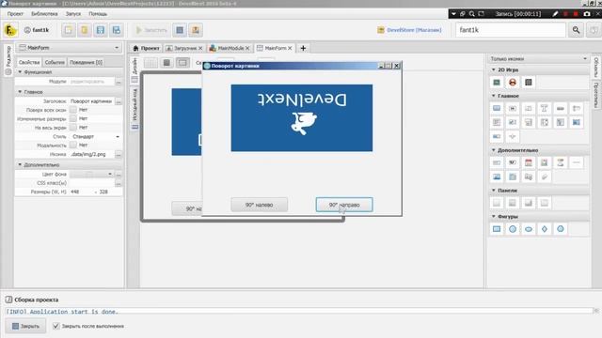The width and height of the screenshot is (602, 338).
Task: Click the orange build project toolbar icon
Action: 196,30
